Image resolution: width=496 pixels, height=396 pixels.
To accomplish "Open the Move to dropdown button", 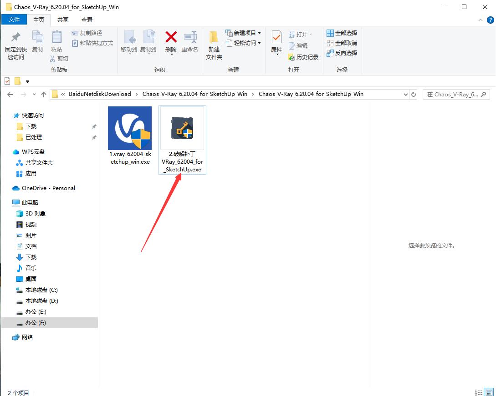I will point(129,42).
